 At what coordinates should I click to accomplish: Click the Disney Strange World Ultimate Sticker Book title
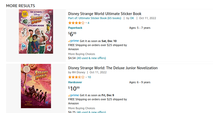[x=105, y=14]
